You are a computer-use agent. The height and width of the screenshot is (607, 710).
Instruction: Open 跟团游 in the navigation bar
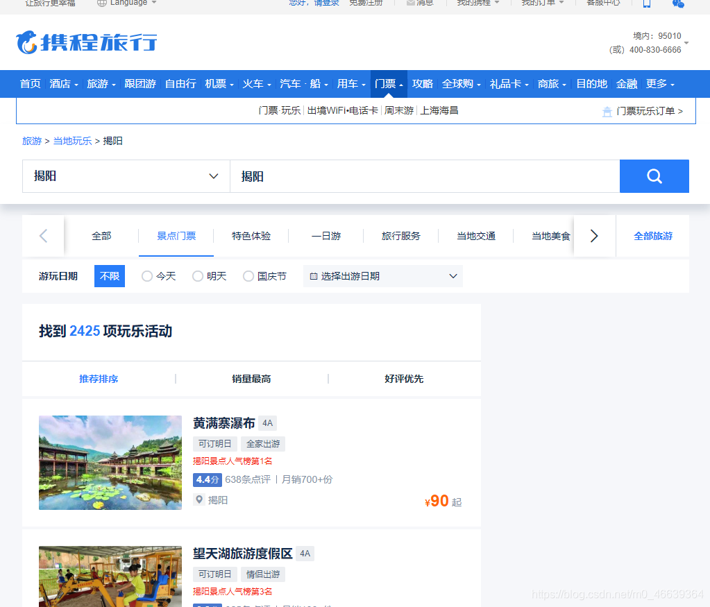(x=140, y=84)
